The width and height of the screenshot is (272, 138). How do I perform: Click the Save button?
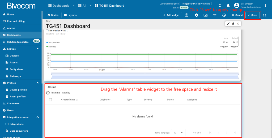click(x=252, y=15)
